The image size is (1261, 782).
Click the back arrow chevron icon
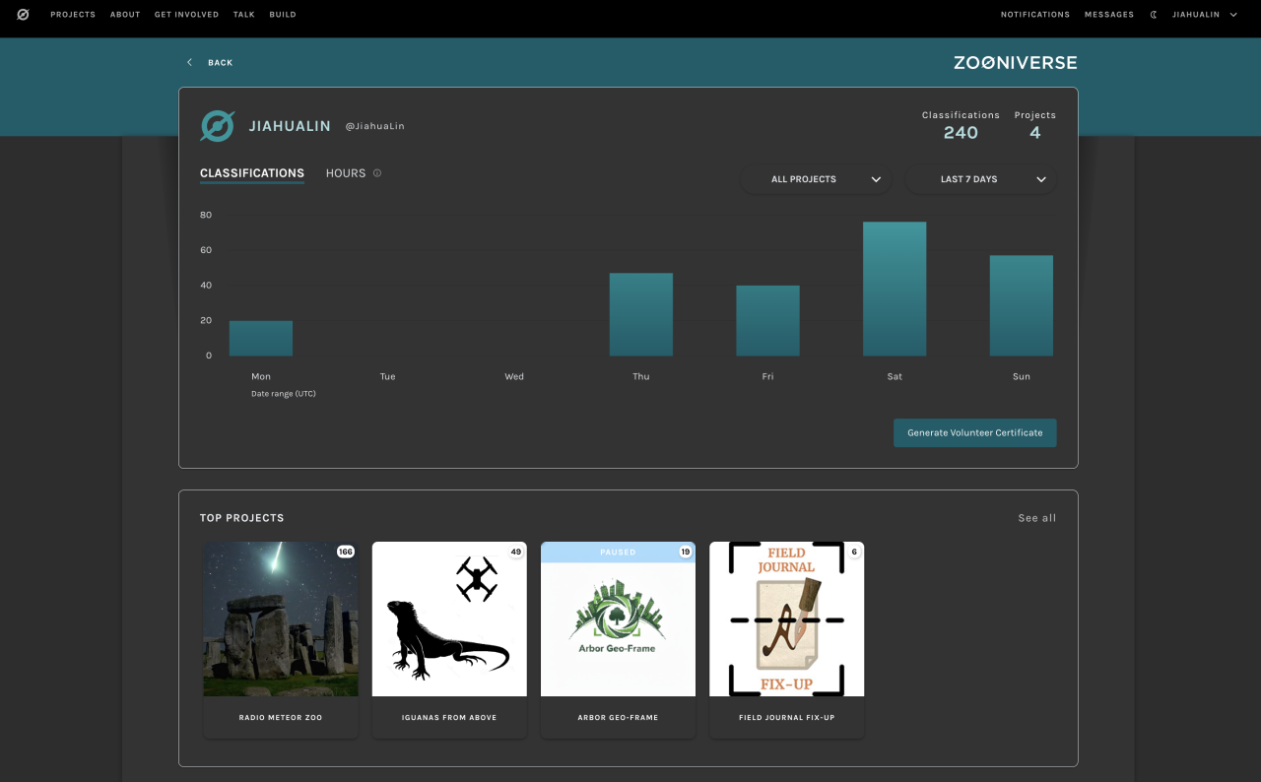point(189,63)
